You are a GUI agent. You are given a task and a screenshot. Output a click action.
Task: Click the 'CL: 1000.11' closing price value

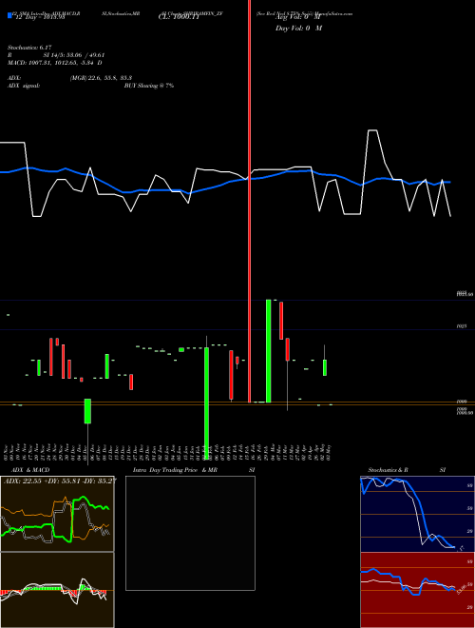tap(179, 18)
